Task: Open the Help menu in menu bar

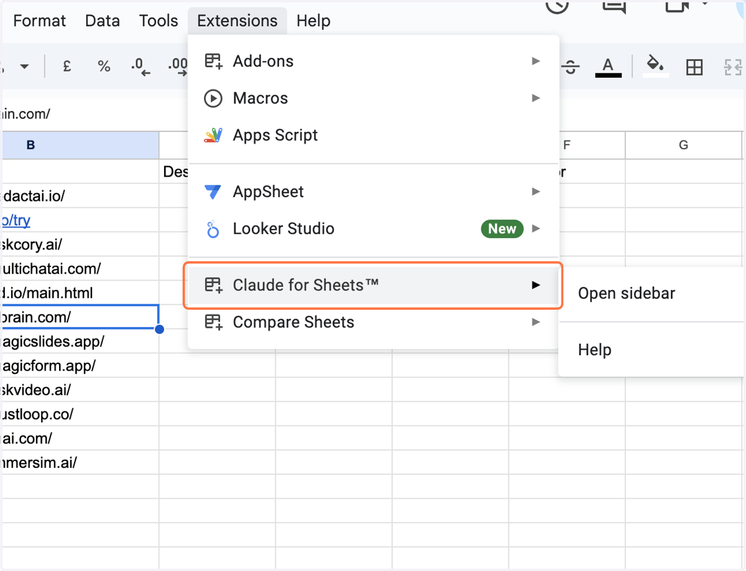Action: pyautogui.click(x=313, y=21)
